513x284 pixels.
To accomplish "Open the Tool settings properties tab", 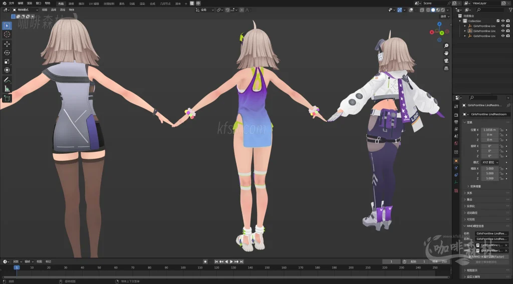I will [x=456, y=106].
